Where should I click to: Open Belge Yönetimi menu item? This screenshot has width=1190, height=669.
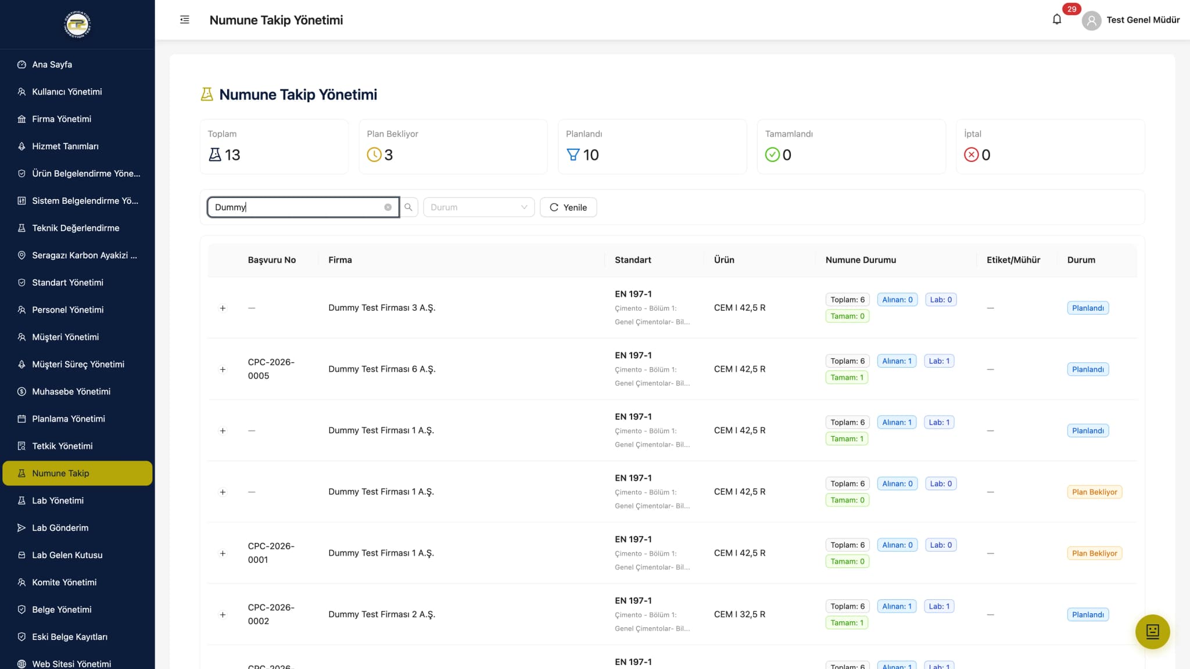77,610
